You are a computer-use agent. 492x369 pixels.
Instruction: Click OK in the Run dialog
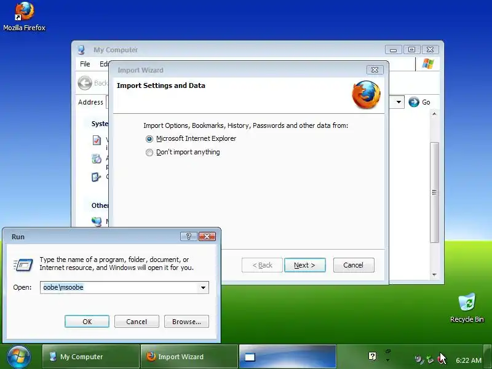tap(87, 322)
